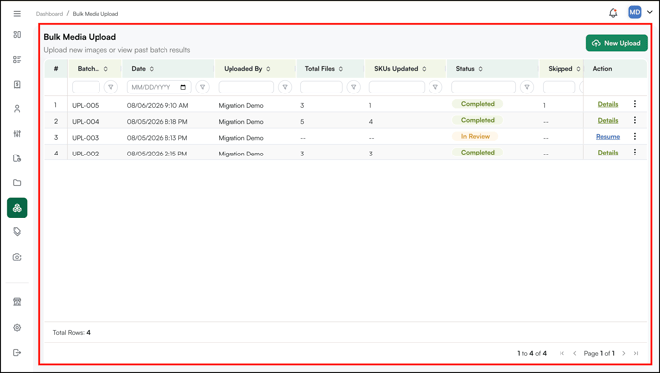Open the list/tasks icon in sidebar
The image size is (660, 373).
coord(17,60)
